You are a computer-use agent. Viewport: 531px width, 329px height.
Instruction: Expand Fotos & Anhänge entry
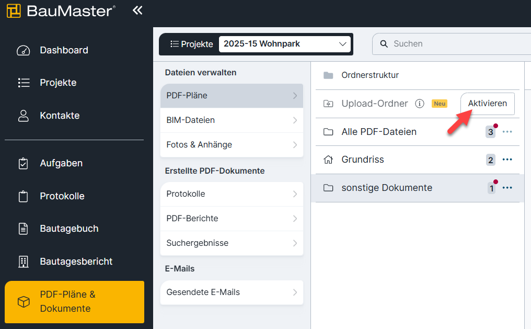tap(232, 145)
